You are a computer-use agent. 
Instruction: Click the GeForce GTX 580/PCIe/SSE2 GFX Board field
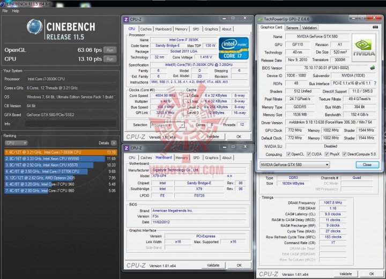tap(71, 115)
